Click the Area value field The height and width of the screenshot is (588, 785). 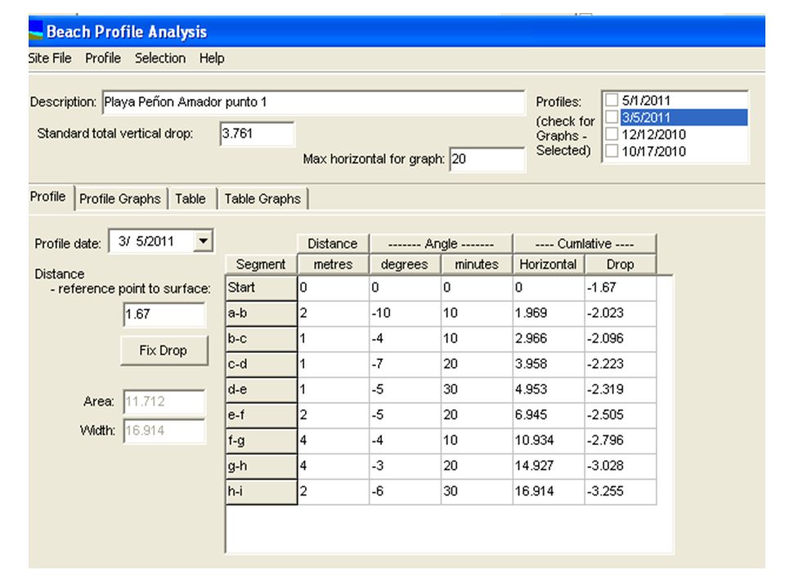pyautogui.click(x=164, y=402)
